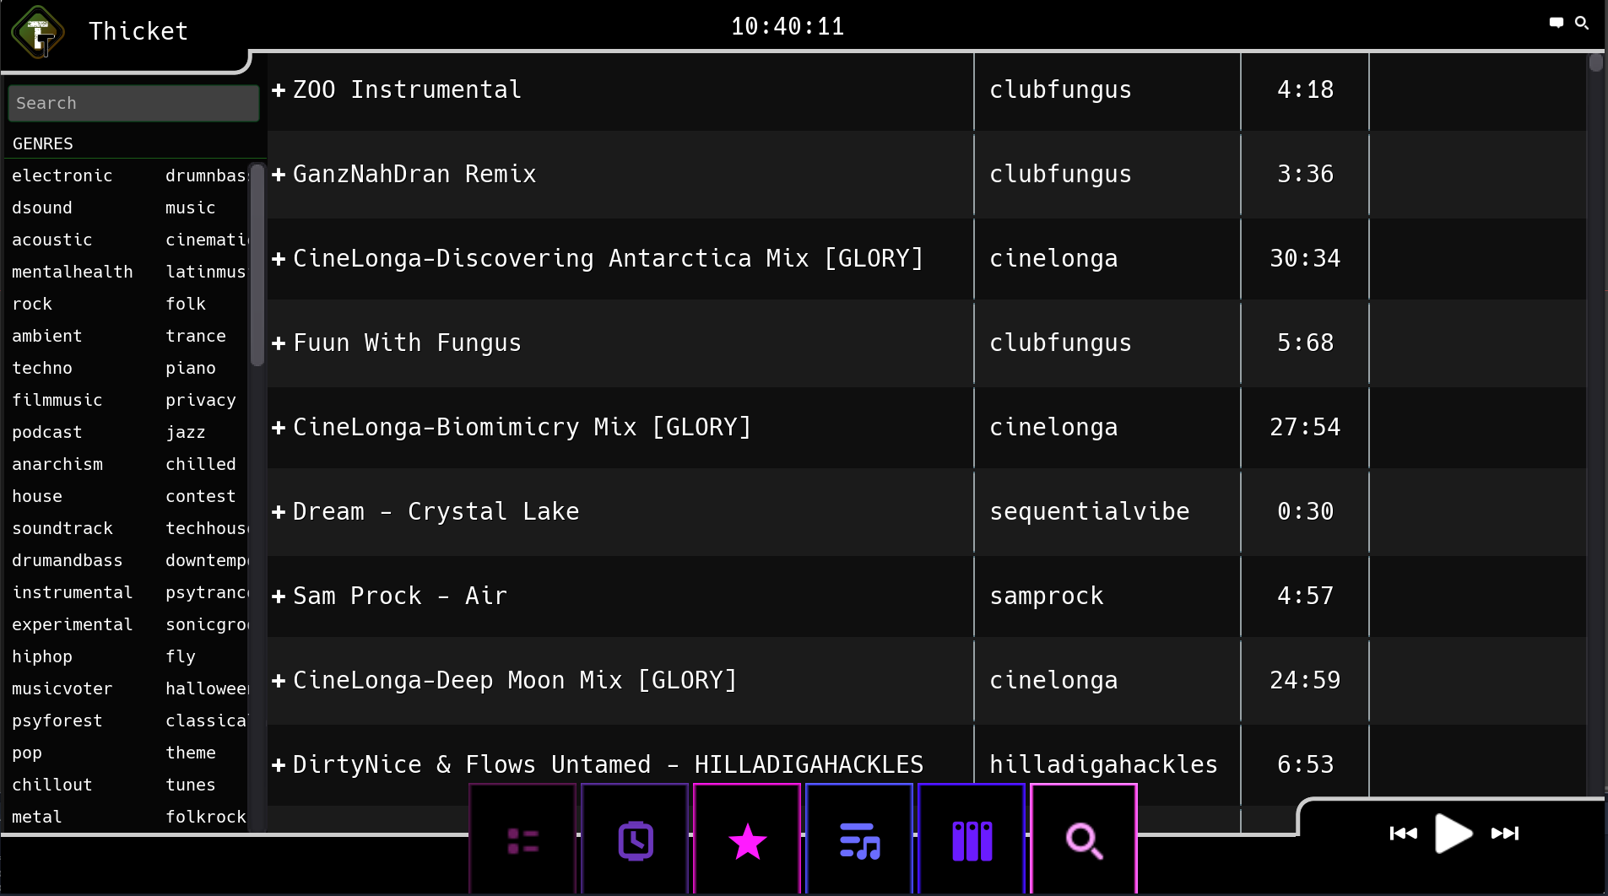Select the favorites star icon
Screen dimensions: 1608x896
click(x=746, y=839)
